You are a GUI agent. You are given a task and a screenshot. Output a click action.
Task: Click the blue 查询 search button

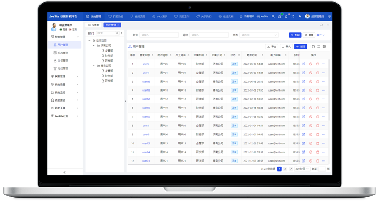(x=295, y=35)
